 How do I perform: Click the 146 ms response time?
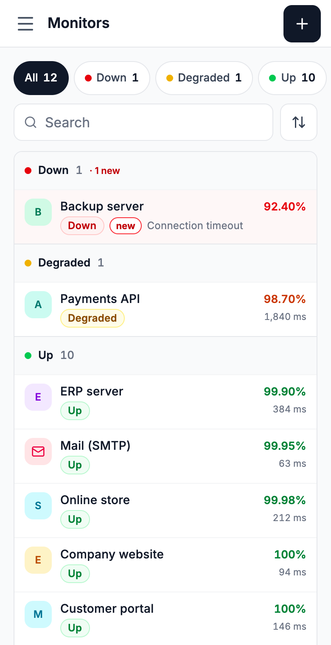pyautogui.click(x=289, y=626)
